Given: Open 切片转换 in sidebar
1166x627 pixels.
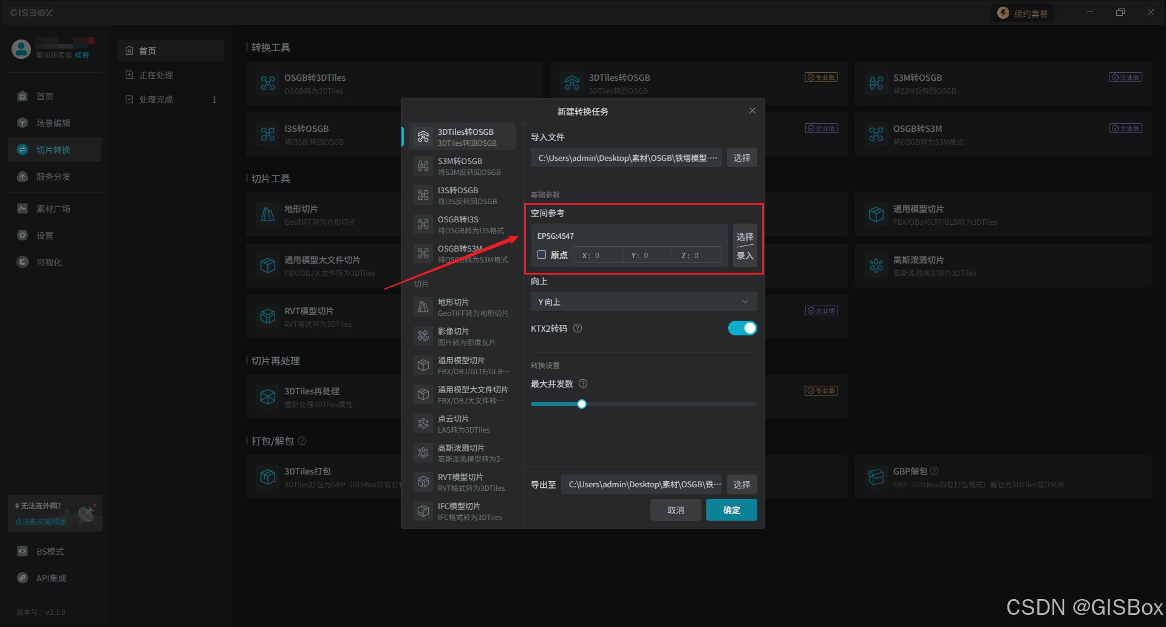Looking at the screenshot, I should click(55, 149).
